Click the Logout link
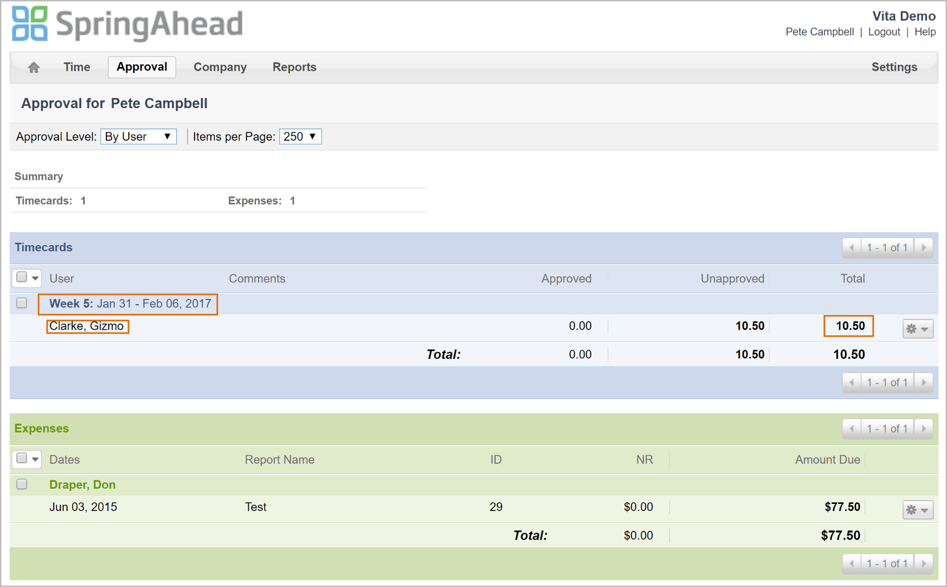 click(884, 32)
